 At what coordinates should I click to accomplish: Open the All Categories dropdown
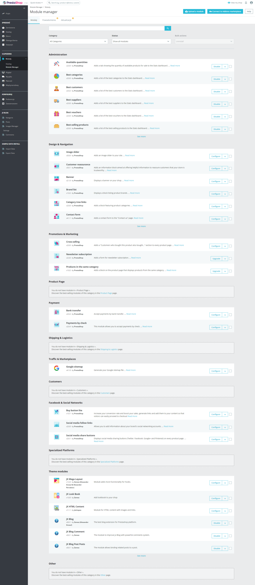click(78, 41)
